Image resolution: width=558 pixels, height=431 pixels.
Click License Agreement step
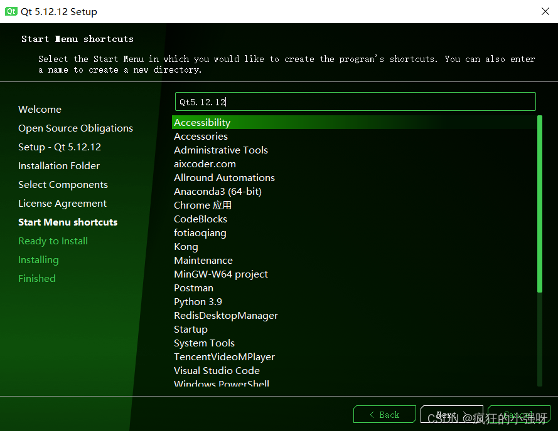pyautogui.click(x=62, y=203)
